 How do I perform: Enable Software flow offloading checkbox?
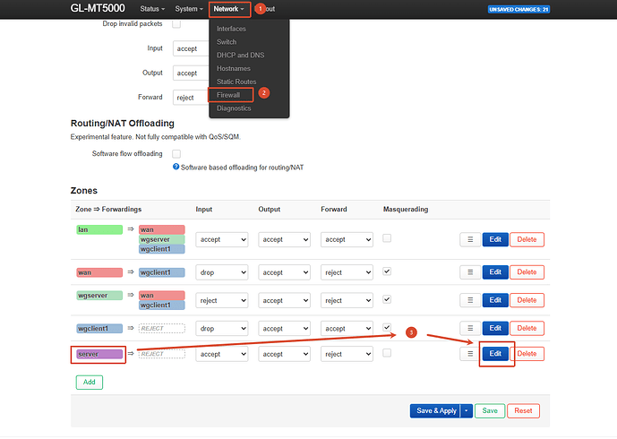coord(176,153)
